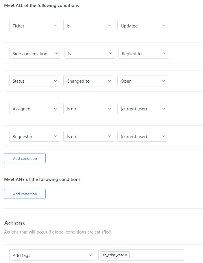
Task: Expand the Updated value dropdown
Action: [143, 26]
